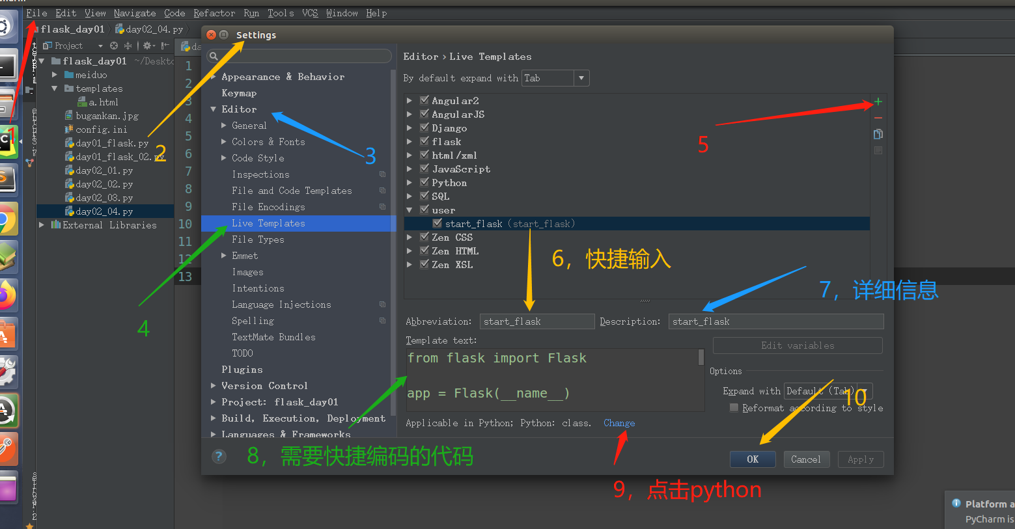Screen dimensions: 1015x529
Task: Open Settings help question mark icon
Action: [219, 456]
